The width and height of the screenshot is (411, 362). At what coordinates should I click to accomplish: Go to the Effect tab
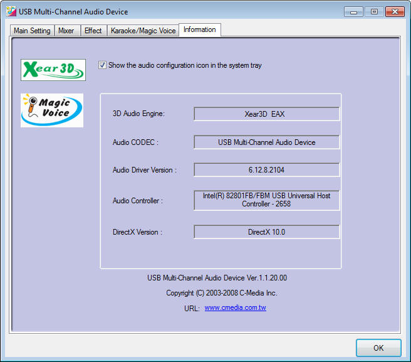point(93,31)
